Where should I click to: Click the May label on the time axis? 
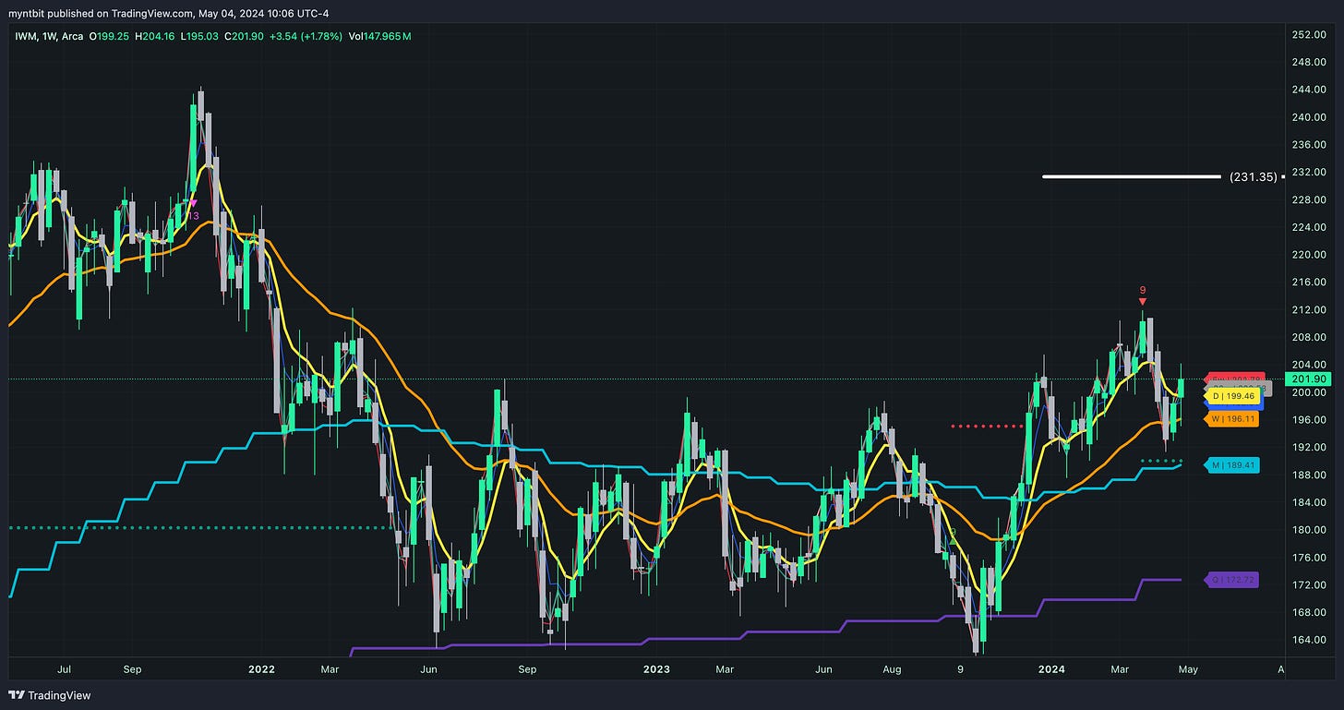click(1188, 670)
